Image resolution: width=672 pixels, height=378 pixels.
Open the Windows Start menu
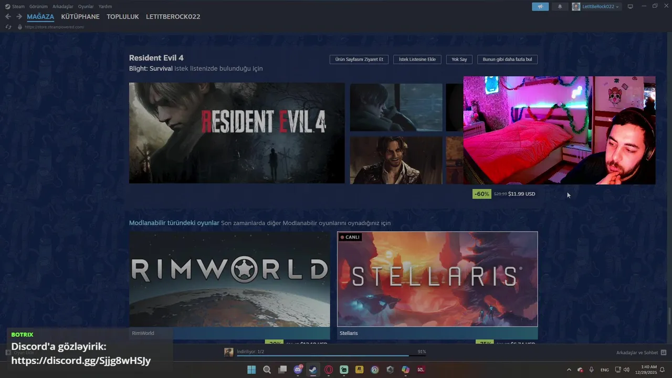pos(251,370)
